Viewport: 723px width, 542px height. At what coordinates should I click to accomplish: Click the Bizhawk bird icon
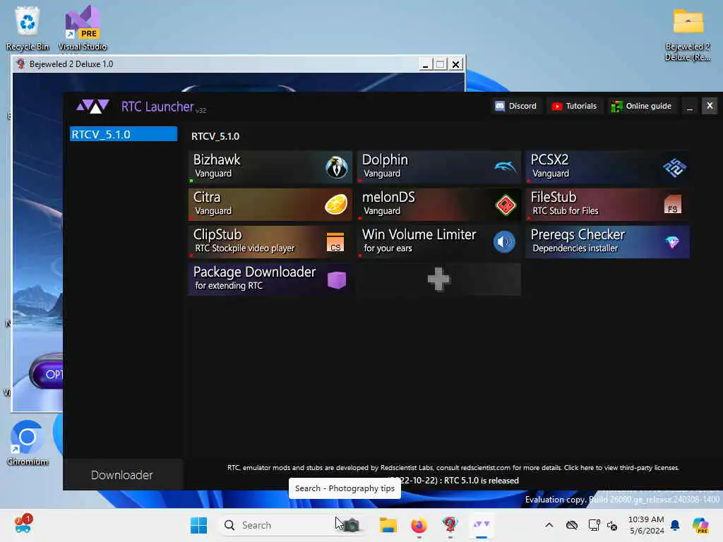pyautogui.click(x=337, y=167)
